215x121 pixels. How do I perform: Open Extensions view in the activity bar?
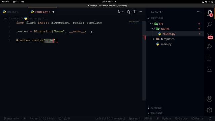(x=209, y=58)
